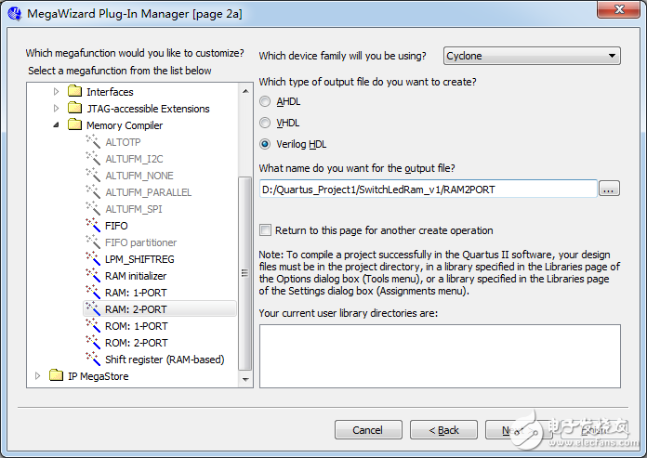This screenshot has height=458, width=647.
Task: Click the megafunction list scroll down arrow
Action: pyautogui.click(x=245, y=379)
